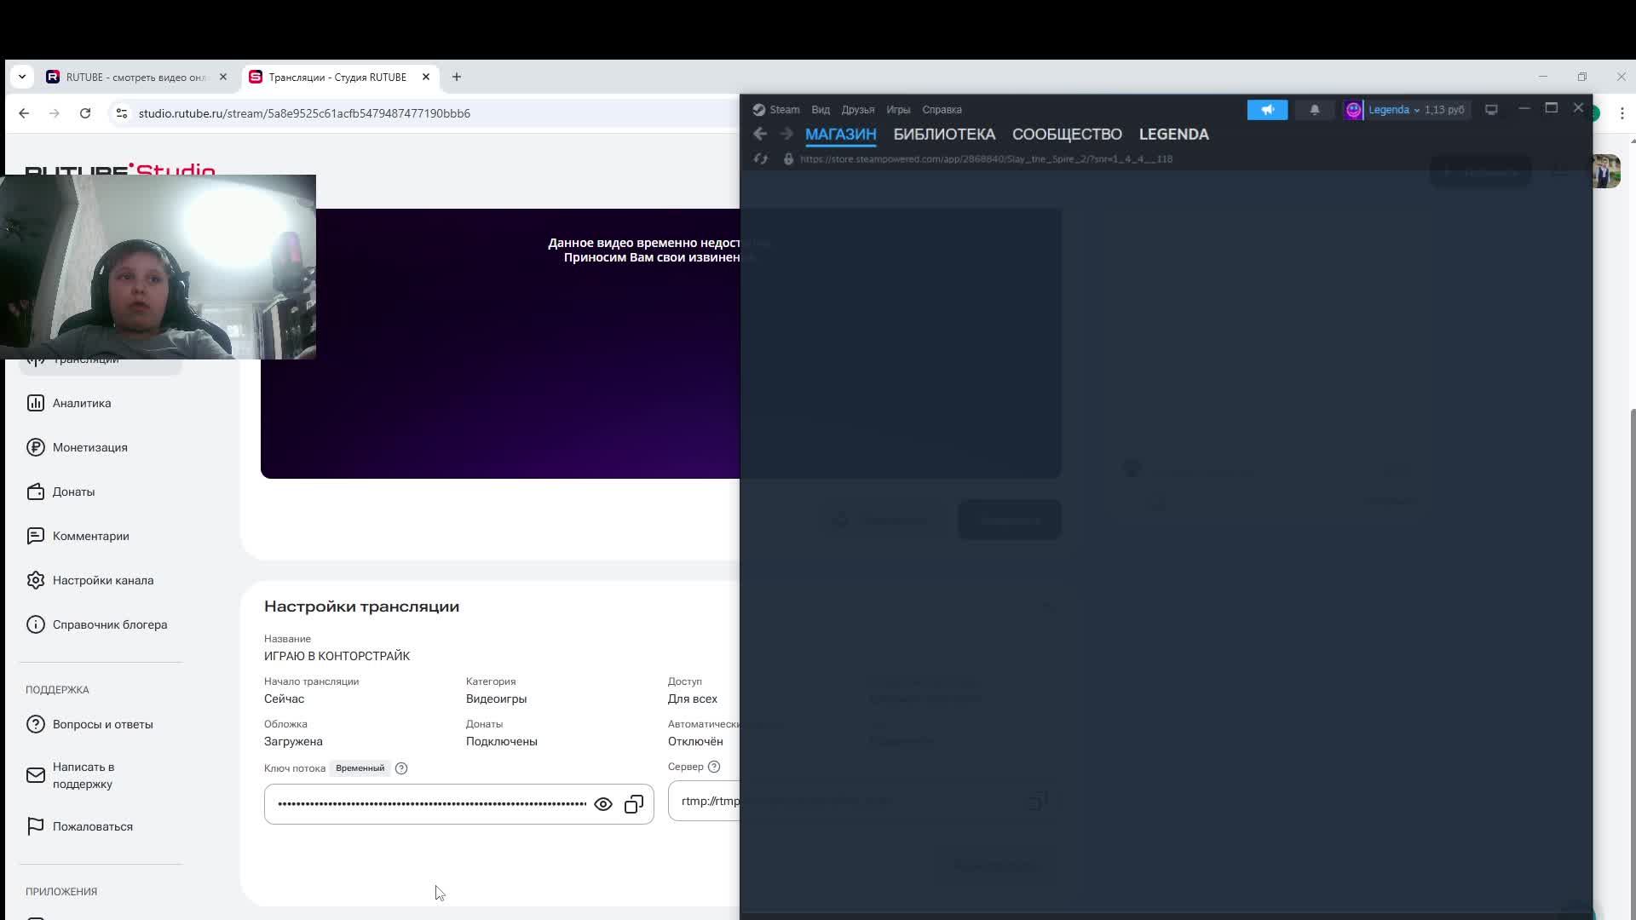This screenshot has height=920, width=1636.
Task: Open Аналитика in the sidebar
Action: pos(82,403)
